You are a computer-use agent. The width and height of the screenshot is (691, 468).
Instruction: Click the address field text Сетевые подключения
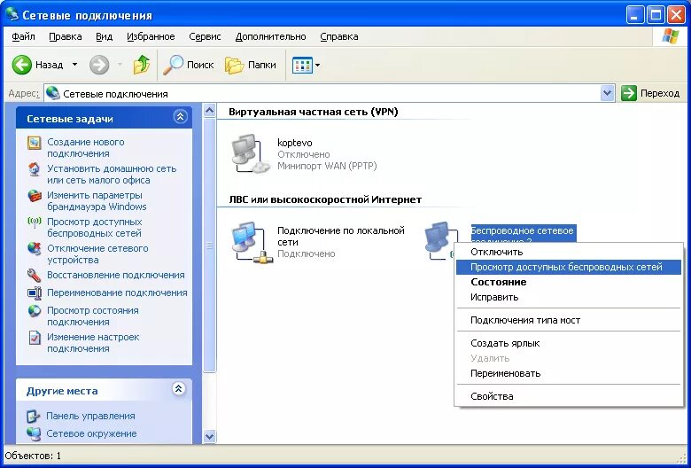(115, 94)
